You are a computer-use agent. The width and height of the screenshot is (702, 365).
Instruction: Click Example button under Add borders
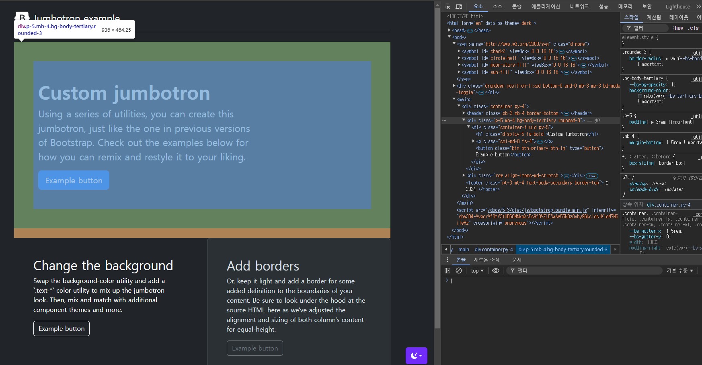(x=255, y=348)
